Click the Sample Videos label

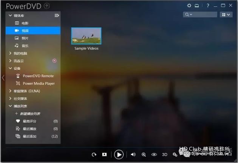click(x=87, y=49)
